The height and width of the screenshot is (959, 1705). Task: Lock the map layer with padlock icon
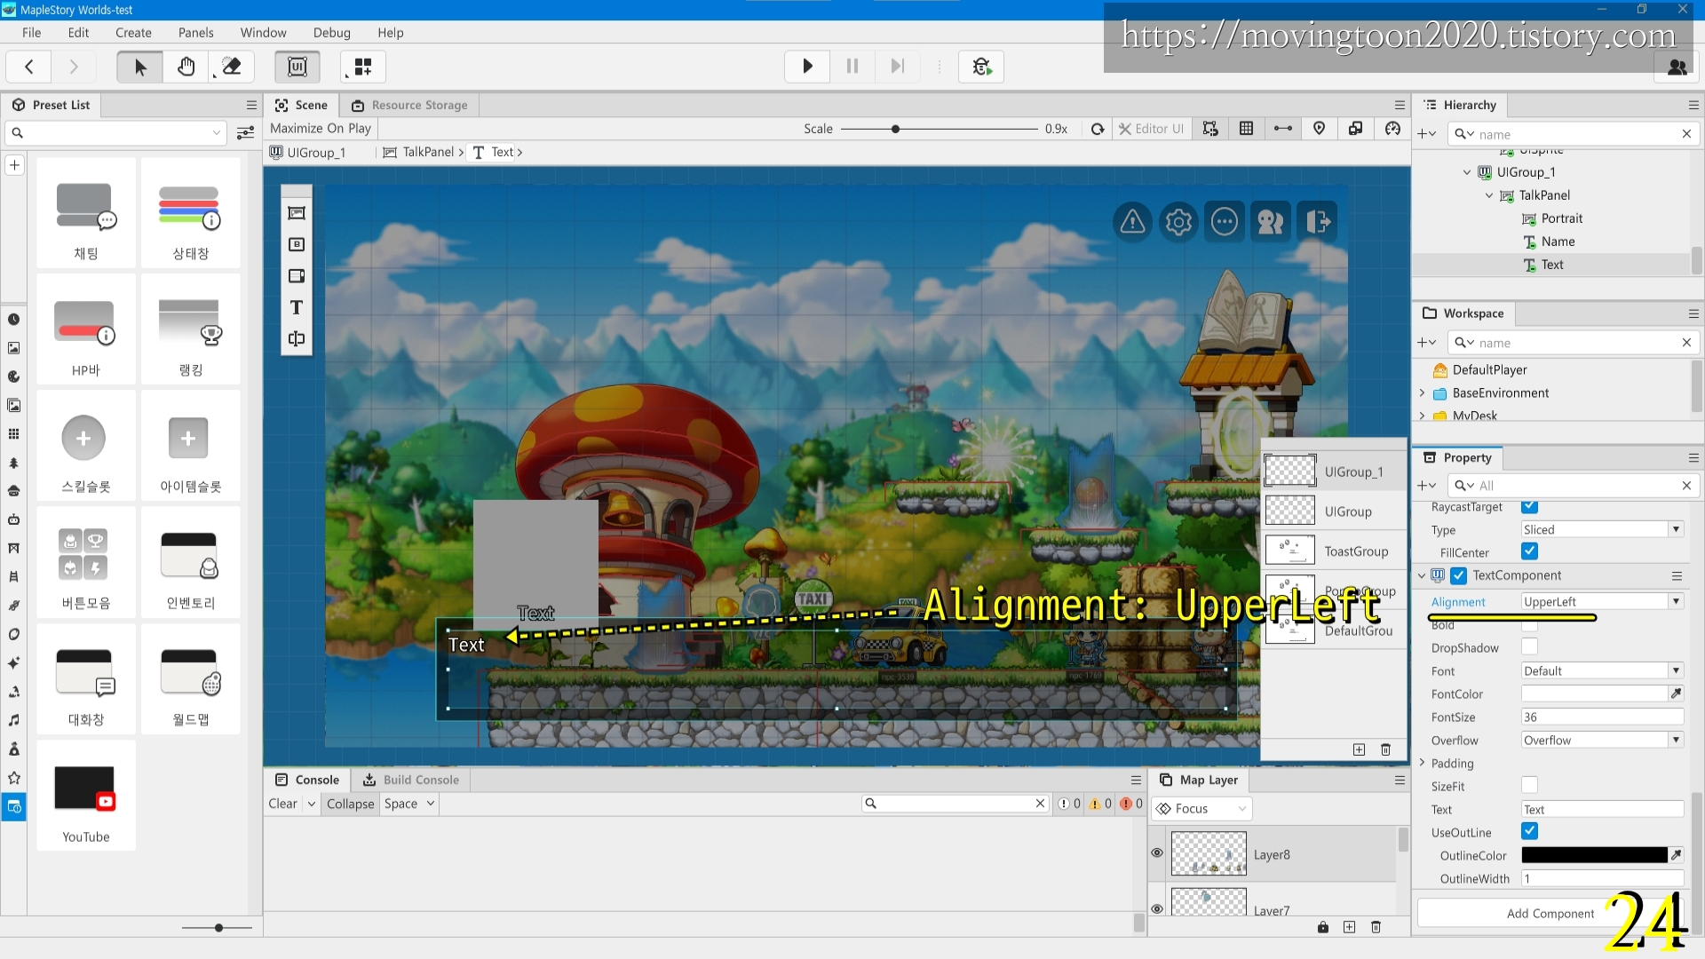pos(1322,927)
